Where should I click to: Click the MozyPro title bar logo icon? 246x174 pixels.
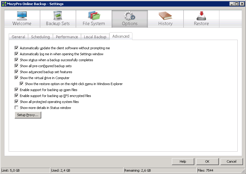[4, 4]
